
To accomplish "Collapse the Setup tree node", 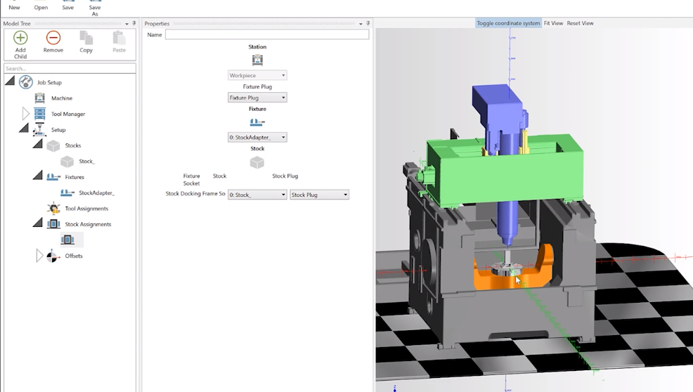I will coord(24,128).
